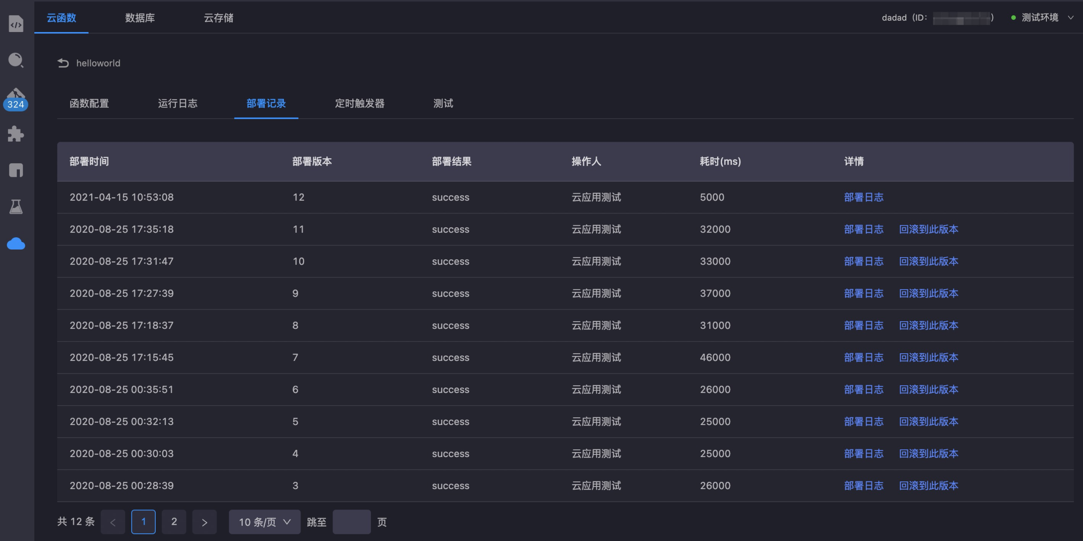Open the cloud development sidebar icon
This screenshot has height=541, width=1083.
[x=16, y=244]
